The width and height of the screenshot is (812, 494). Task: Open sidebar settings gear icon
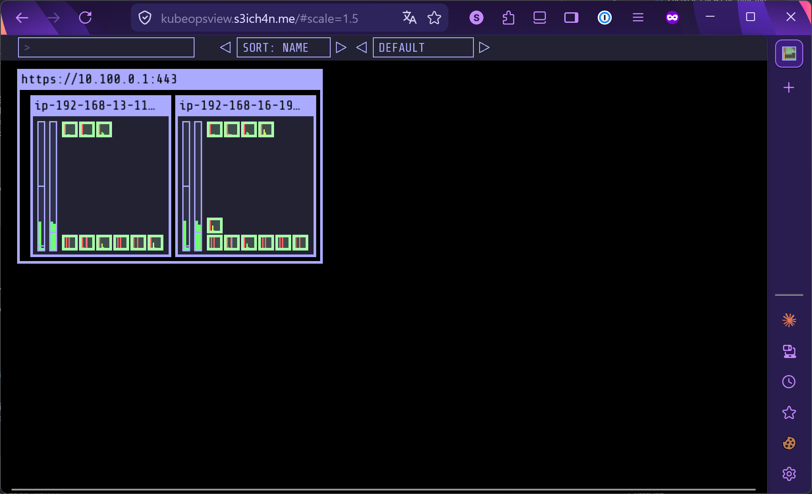tap(789, 474)
